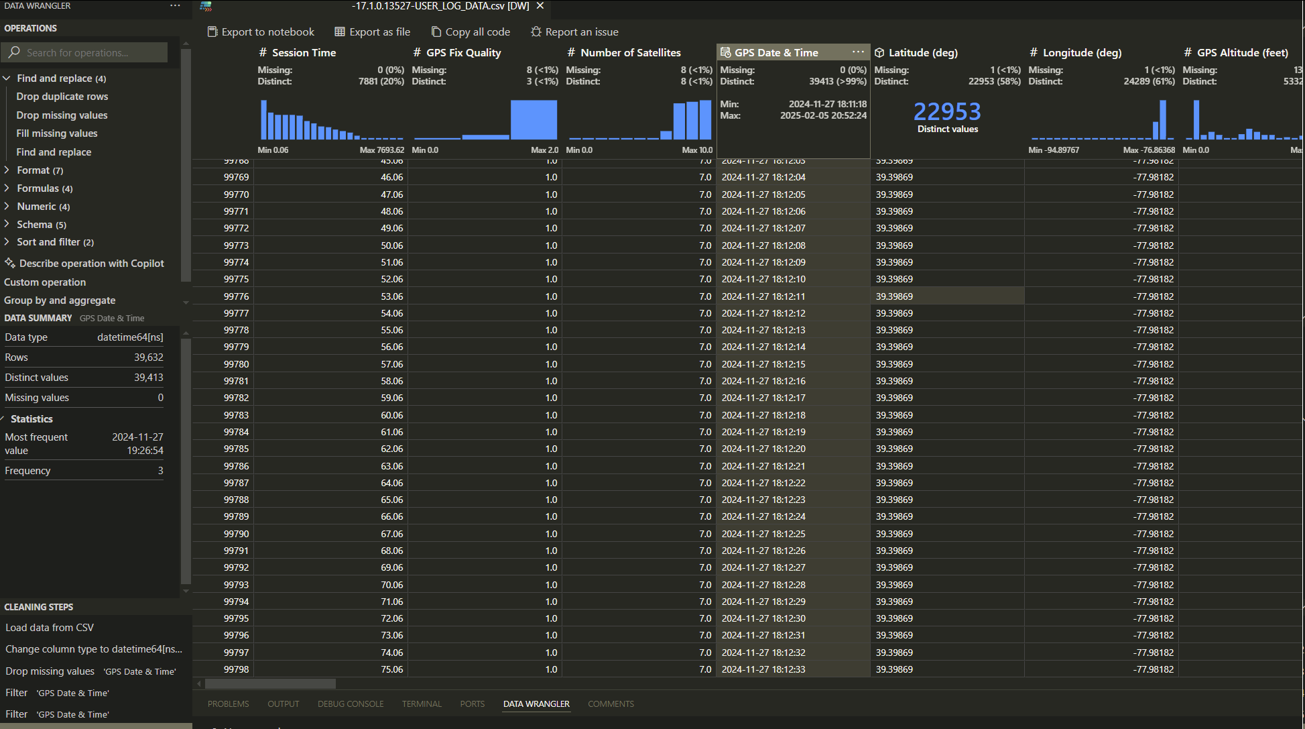Click the Session Time histogram chart

pyautogui.click(x=331, y=119)
